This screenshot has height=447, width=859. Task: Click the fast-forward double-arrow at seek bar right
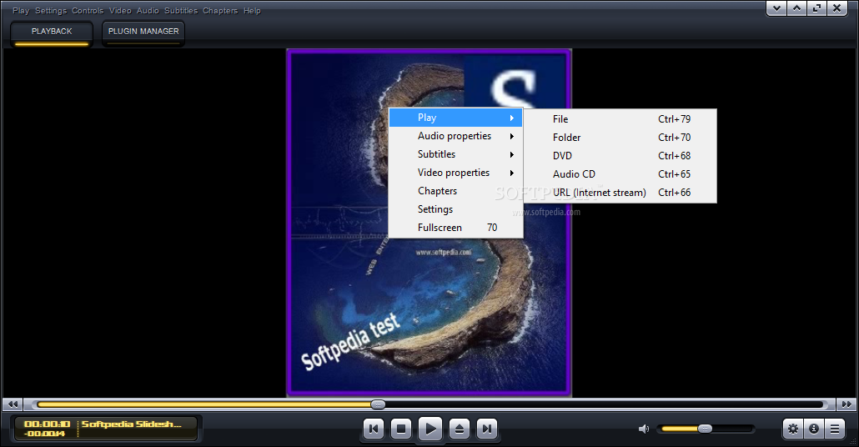tap(846, 404)
